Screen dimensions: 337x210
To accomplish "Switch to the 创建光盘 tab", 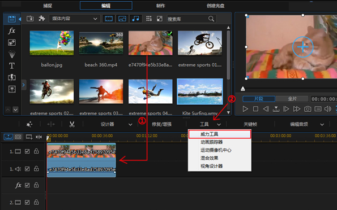I will [216, 6].
